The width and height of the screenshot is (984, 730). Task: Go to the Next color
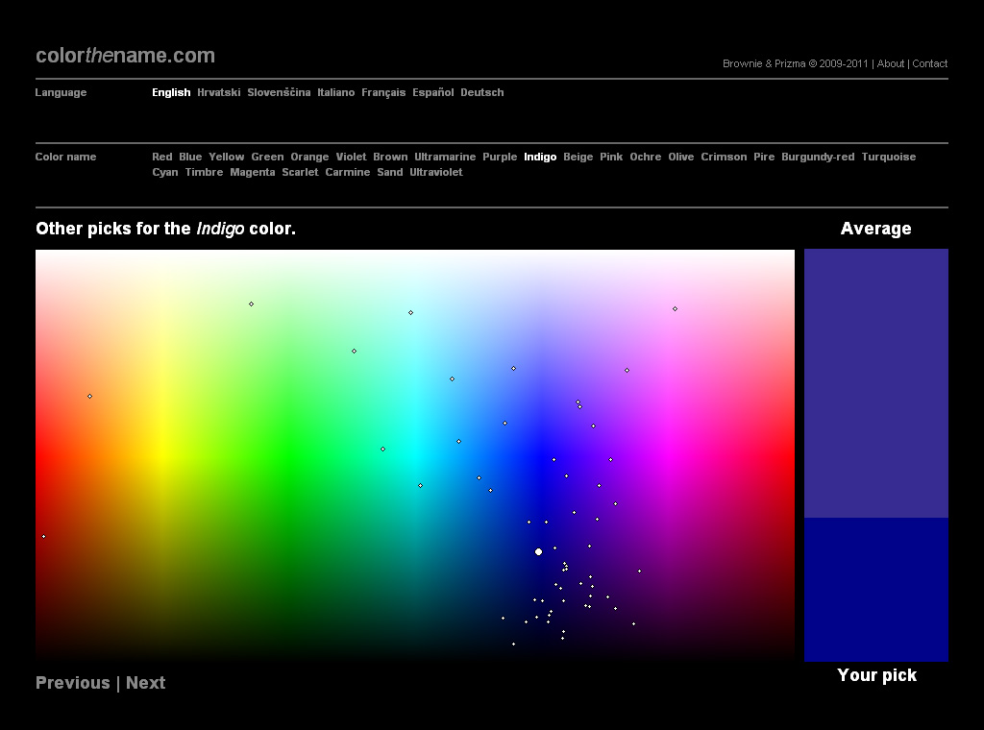(146, 683)
